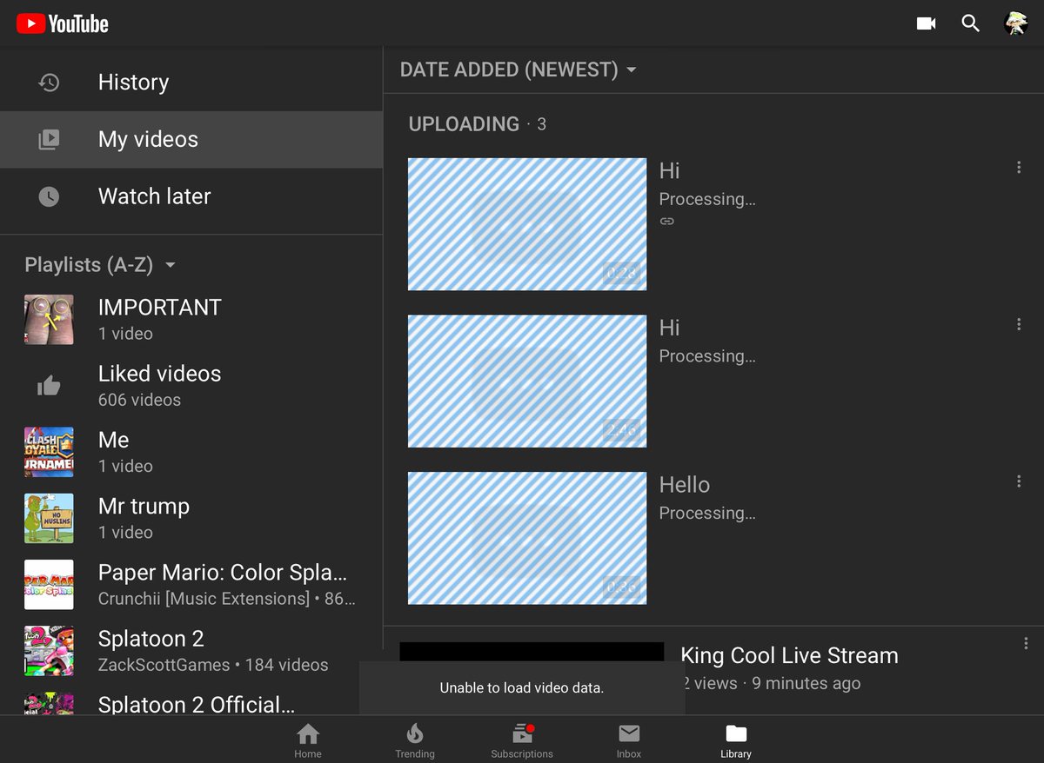
Task: Open the IMPORTANT playlist
Action: pos(191,320)
